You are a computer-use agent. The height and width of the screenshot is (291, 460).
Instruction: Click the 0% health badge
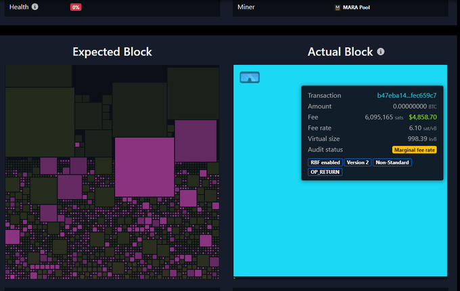76,7
